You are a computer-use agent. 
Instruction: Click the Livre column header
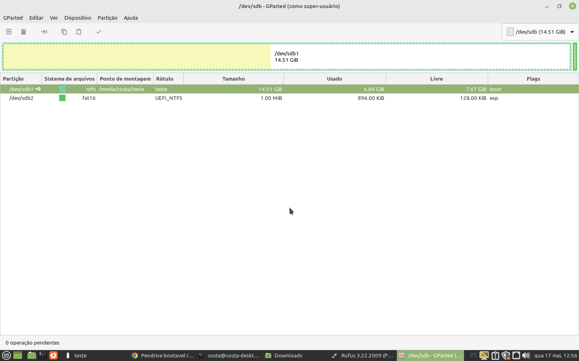[437, 79]
